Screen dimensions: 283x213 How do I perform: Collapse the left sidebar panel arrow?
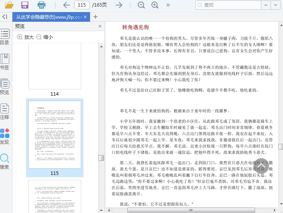(x=5, y=17)
